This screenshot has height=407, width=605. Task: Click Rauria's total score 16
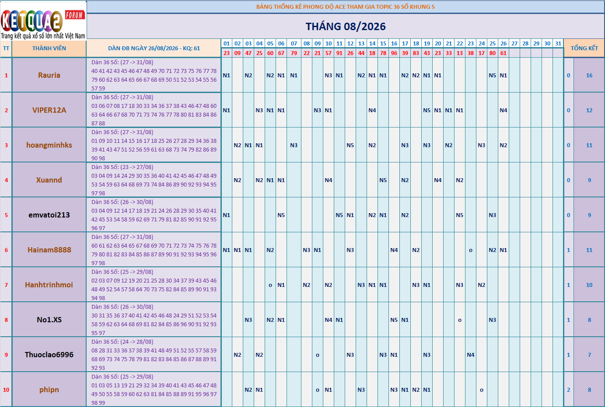589,76
